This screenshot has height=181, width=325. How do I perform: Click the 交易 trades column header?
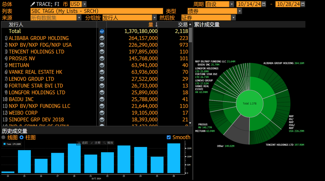(x=182, y=24)
